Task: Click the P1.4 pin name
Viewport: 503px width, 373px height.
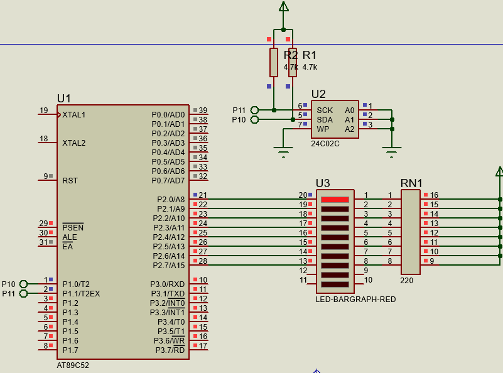Action: click(x=70, y=322)
